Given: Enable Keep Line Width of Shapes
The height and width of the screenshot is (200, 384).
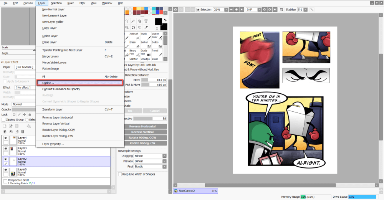Looking at the screenshot, I should (120, 174).
